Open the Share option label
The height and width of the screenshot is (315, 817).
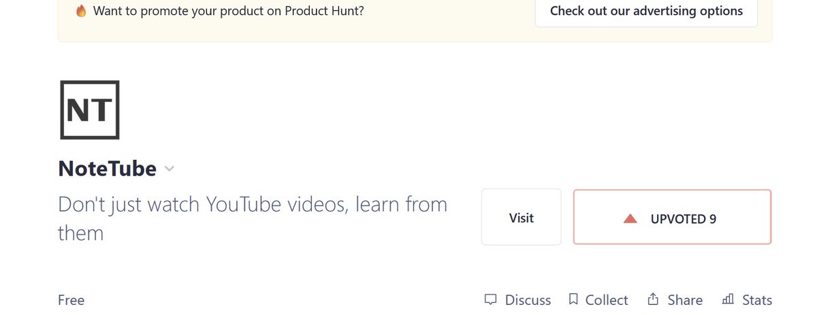pos(685,300)
